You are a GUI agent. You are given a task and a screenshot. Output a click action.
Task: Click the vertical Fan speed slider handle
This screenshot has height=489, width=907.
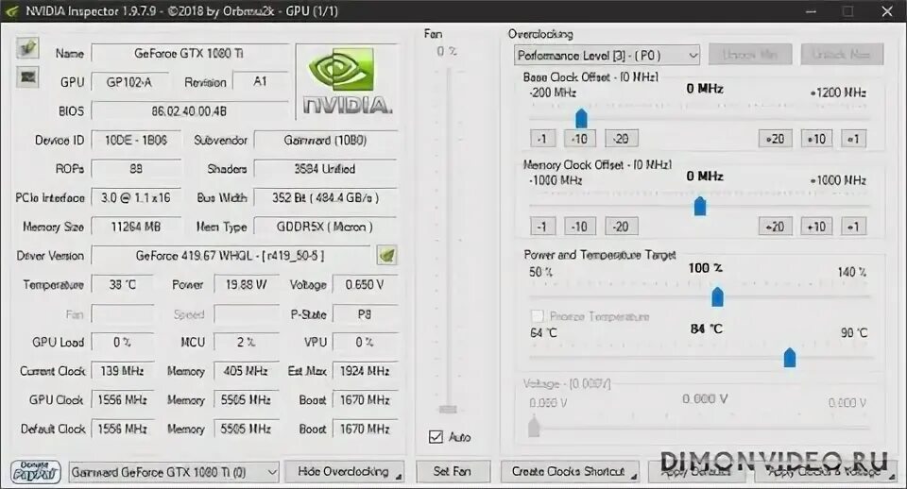tap(448, 410)
